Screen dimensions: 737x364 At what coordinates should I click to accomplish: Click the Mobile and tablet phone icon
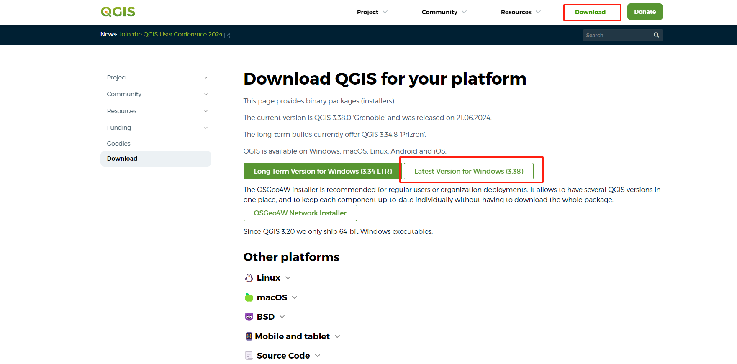pos(249,336)
